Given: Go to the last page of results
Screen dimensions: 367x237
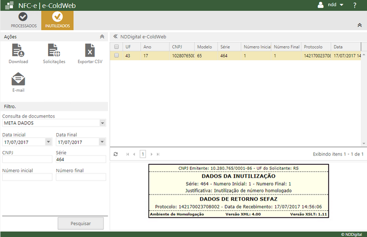Looking at the screenshot, I should pos(158,154).
